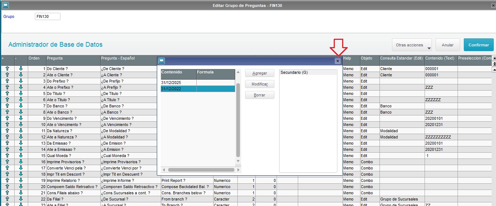Click the 'Grupo de Sucursales' cell for Da Filial

[x=402, y=199]
